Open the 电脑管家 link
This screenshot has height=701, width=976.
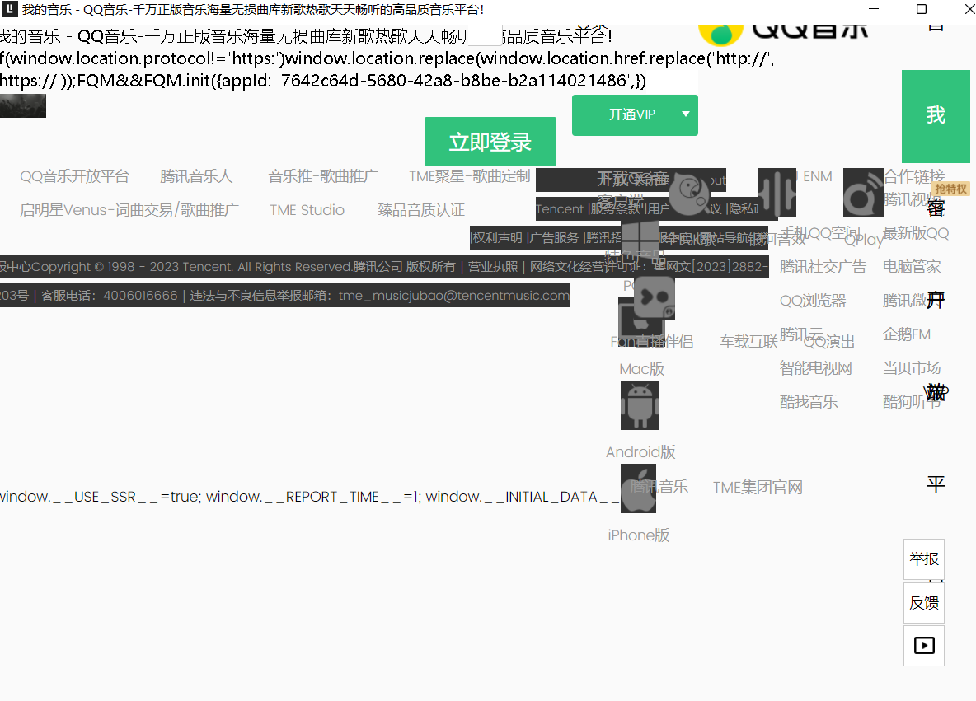912,268
